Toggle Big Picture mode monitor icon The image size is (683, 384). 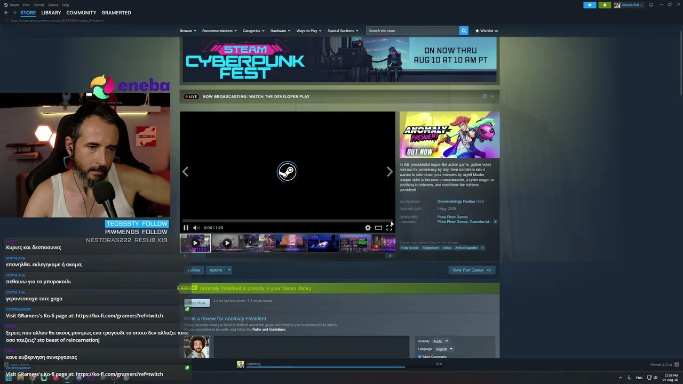tap(651, 5)
